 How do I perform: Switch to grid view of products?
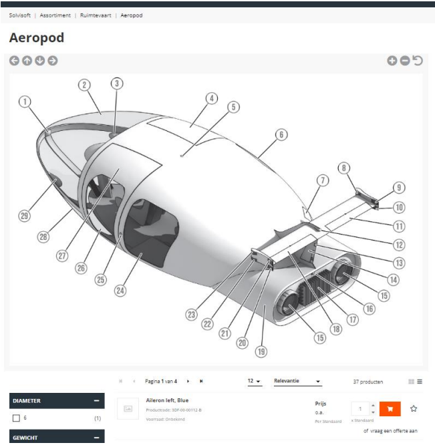click(411, 382)
